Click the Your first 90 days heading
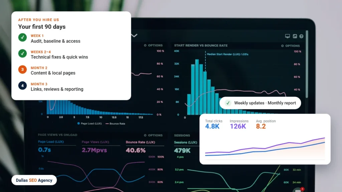This screenshot has width=342, height=192. (x=42, y=27)
